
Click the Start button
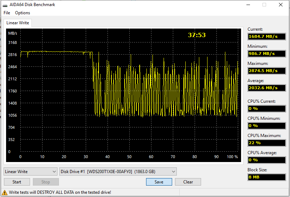[x=17, y=182]
